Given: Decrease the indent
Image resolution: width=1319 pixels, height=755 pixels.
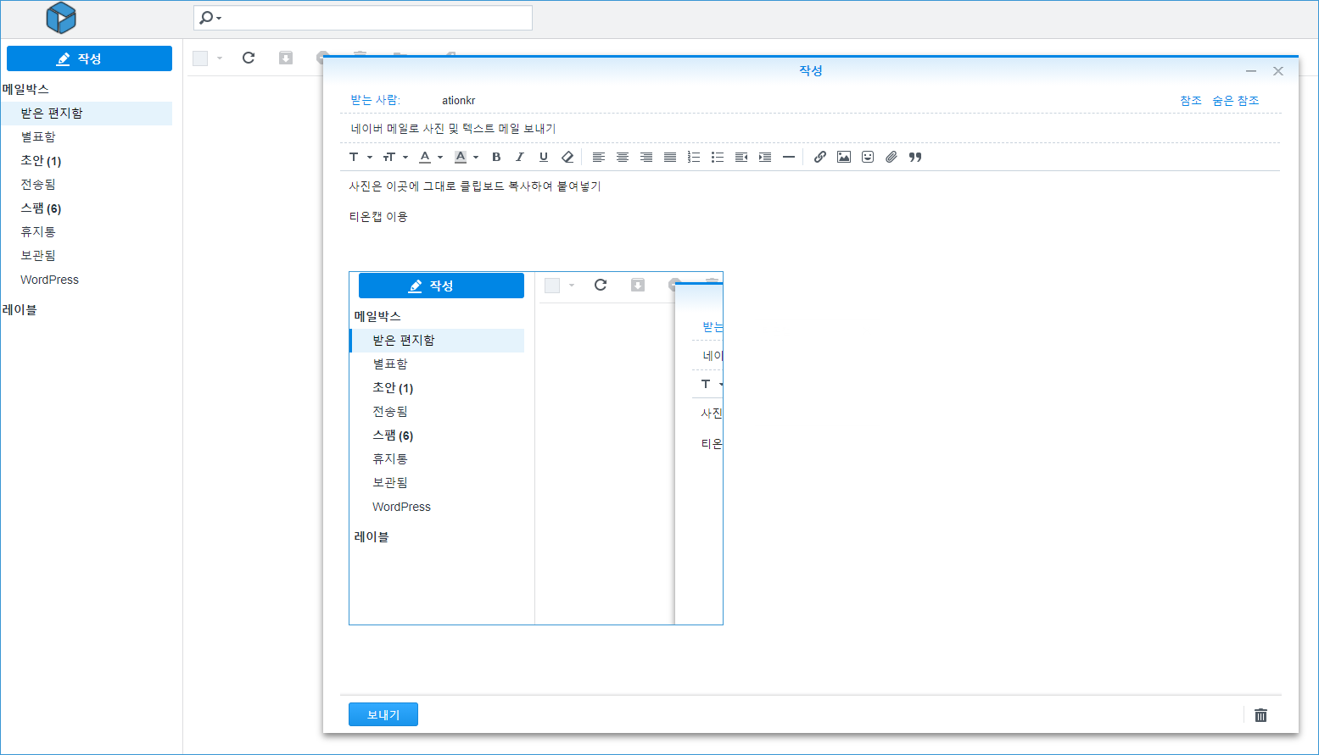Looking at the screenshot, I should tap(741, 157).
